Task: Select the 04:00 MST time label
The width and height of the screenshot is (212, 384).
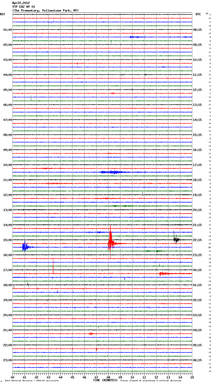Action: click(x=7, y=75)
